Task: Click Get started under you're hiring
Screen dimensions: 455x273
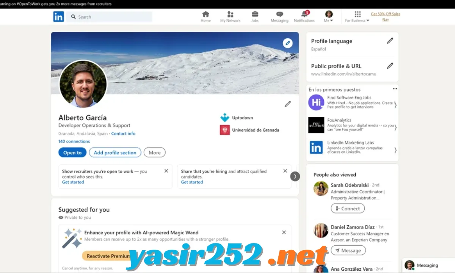Action: click(x=192, y=182)
